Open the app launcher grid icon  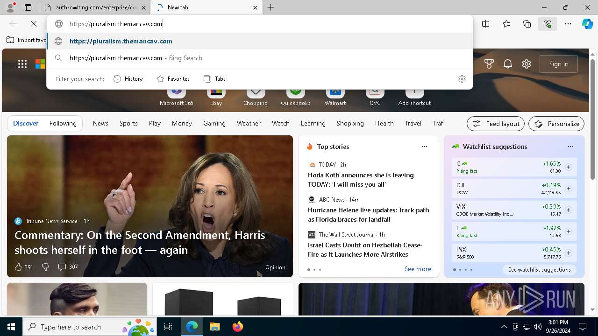pyautogui.click(x=22, y=64)
